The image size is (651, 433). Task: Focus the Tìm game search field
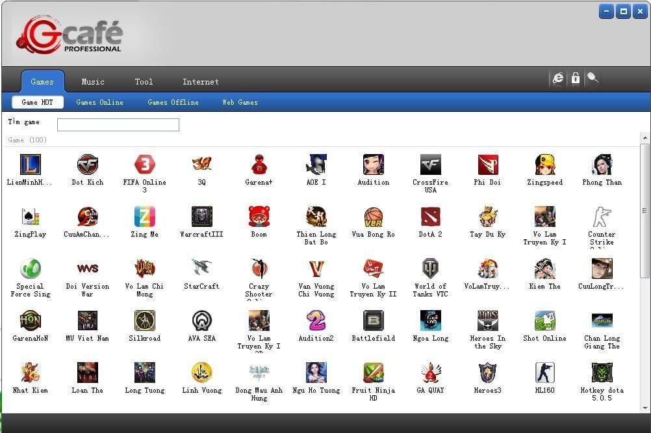[x=118, y=125]
